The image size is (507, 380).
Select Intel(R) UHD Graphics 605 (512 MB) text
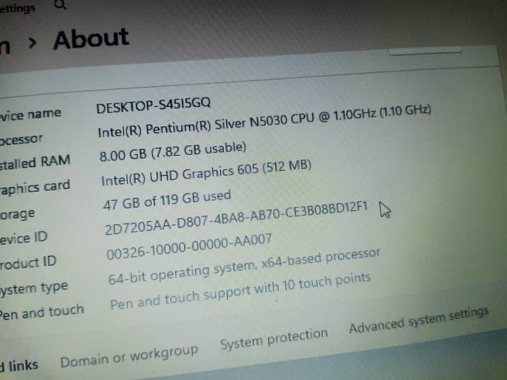[x=207, y=173]
